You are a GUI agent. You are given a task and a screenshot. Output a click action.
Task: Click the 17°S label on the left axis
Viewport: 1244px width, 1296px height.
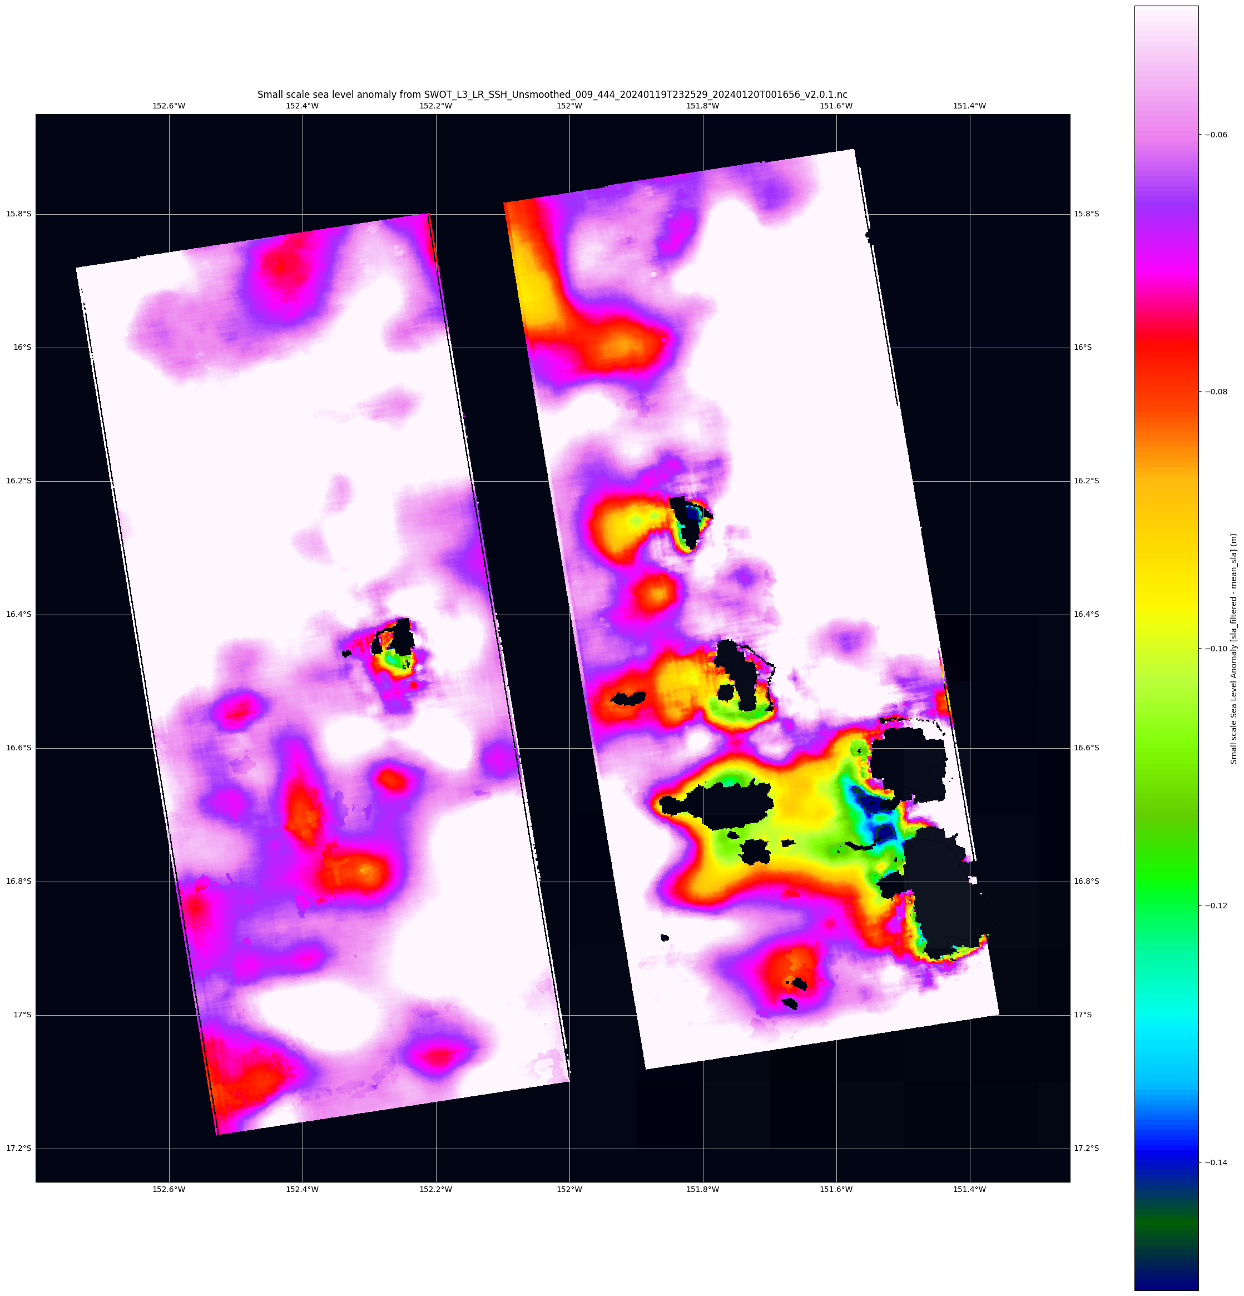pos(22,1015)
